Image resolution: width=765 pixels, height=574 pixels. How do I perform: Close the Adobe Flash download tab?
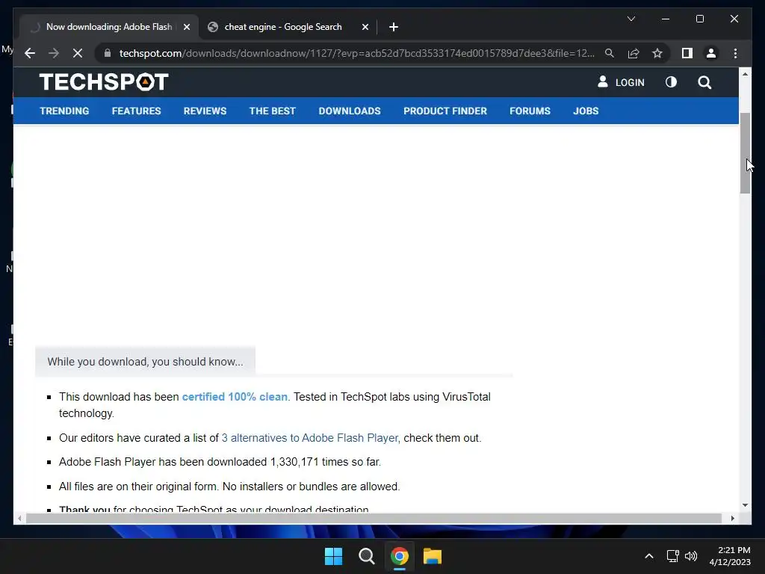pyautogui.click(x=186, y=27)
